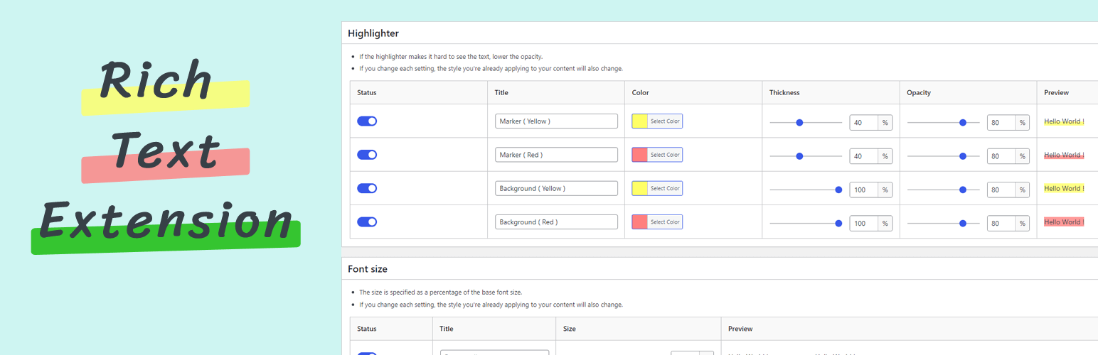Viewport: 1098px width, 355px height.
Task: Open Select Color for Background ( Yellow )
Action: click(x=657, y=188)
